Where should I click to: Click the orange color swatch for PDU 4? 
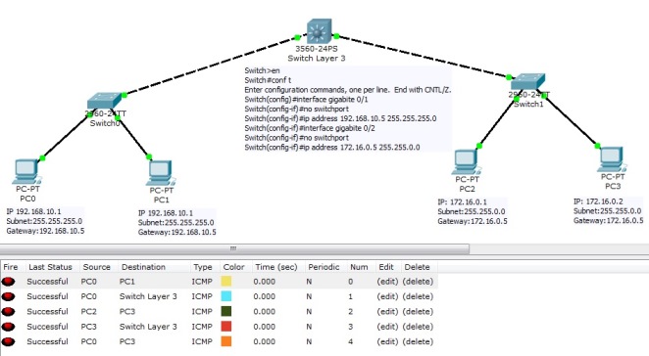coord(226,342)
